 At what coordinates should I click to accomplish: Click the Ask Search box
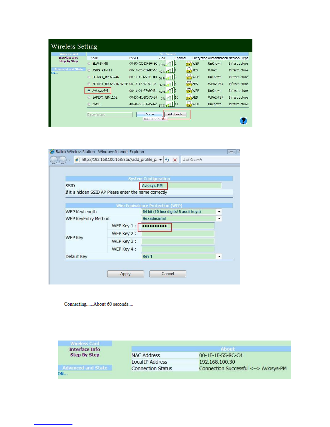pyautogui.click(x=210, y=160)
